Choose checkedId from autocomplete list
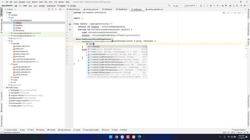The height and width of the screenshot is (140, 250). pos(117,47)
